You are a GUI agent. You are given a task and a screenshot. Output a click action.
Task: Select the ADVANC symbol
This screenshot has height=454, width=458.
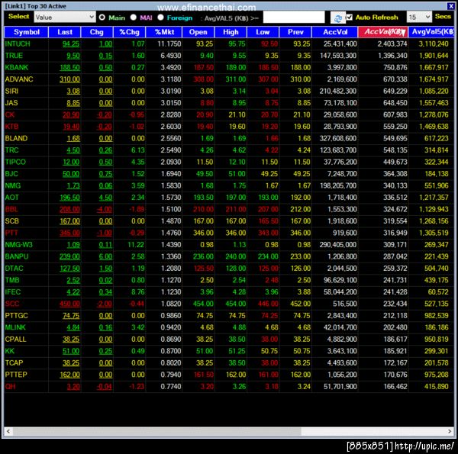coord(19,79)
